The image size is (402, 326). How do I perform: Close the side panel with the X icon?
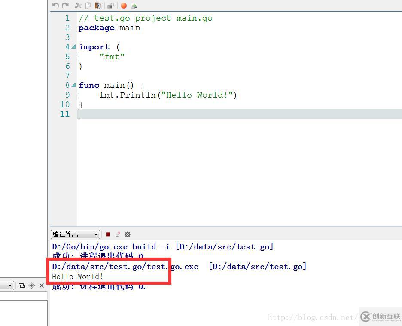42,286
